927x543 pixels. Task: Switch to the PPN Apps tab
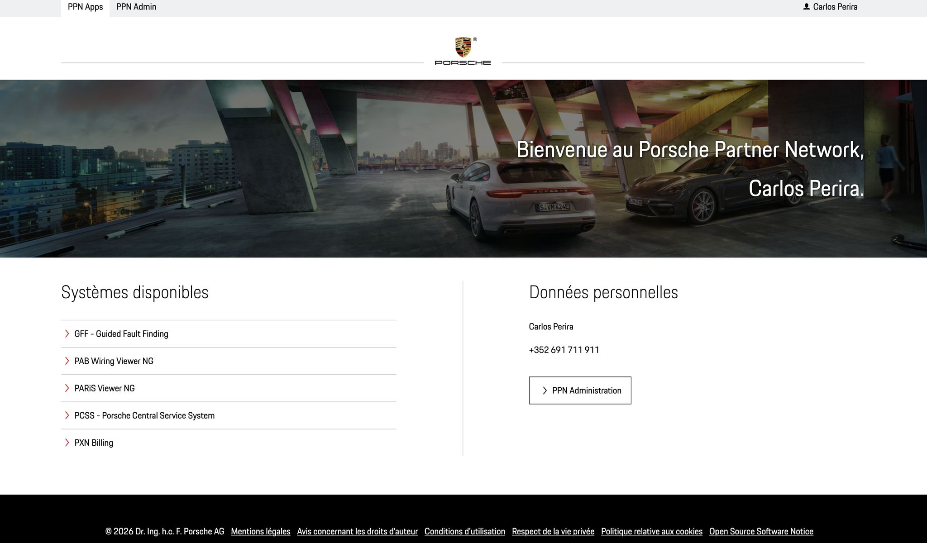(85, 7)
